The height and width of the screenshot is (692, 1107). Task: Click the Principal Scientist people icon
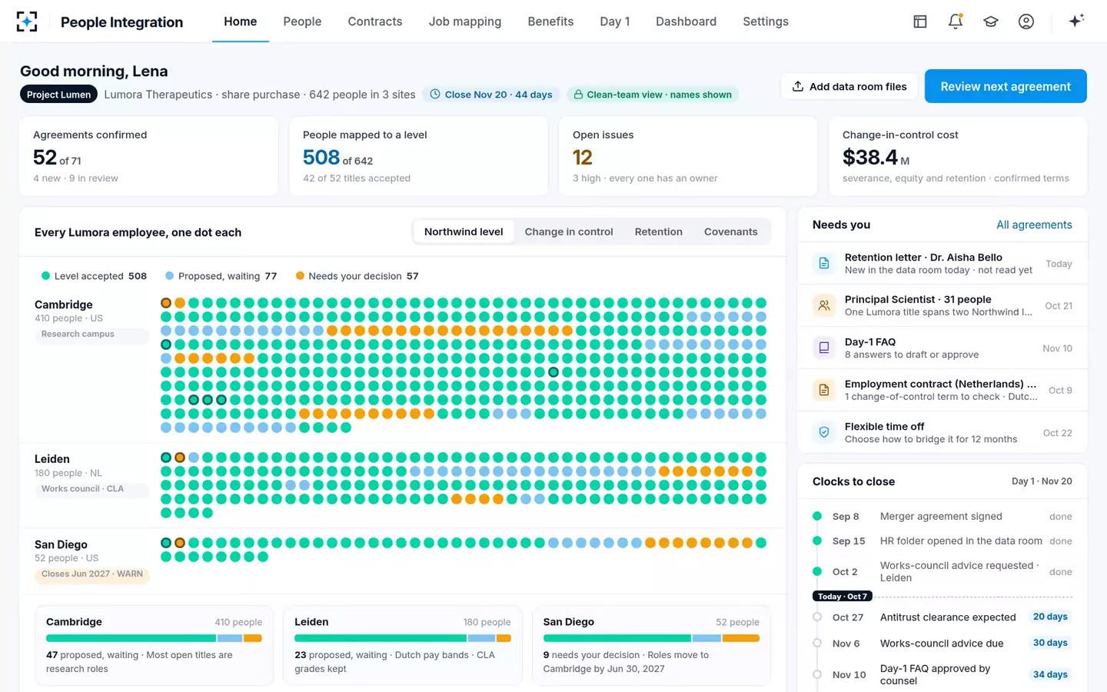(824, 306)
